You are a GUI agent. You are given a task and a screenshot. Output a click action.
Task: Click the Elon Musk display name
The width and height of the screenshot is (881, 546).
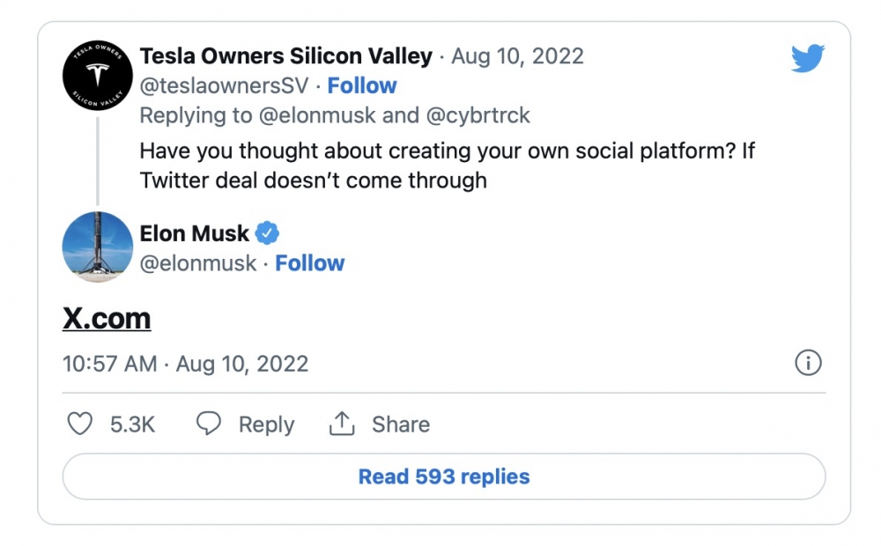[x=194, y=233]
